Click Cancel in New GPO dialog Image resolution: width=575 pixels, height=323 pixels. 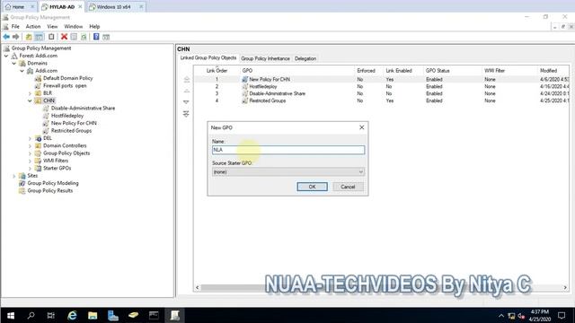pos(348,187)
